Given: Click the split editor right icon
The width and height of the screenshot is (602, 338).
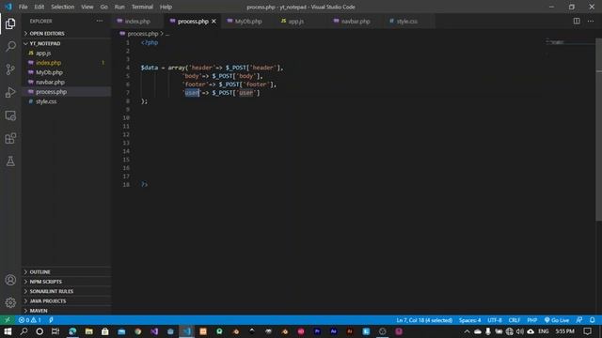Looking at the screenshot, I should (577, 21).
